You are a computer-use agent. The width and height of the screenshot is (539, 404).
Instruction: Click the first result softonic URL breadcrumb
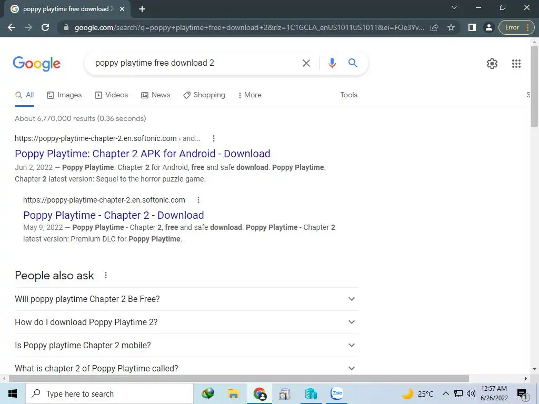(x=107, y=138)
